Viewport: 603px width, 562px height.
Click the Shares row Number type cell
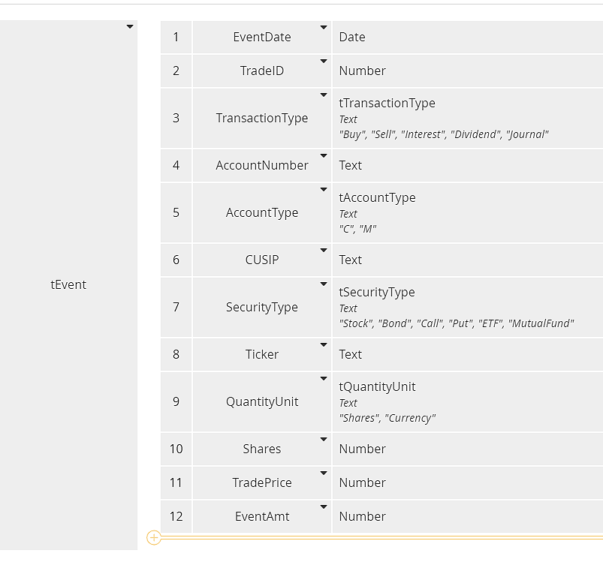(x=363, y=449)
